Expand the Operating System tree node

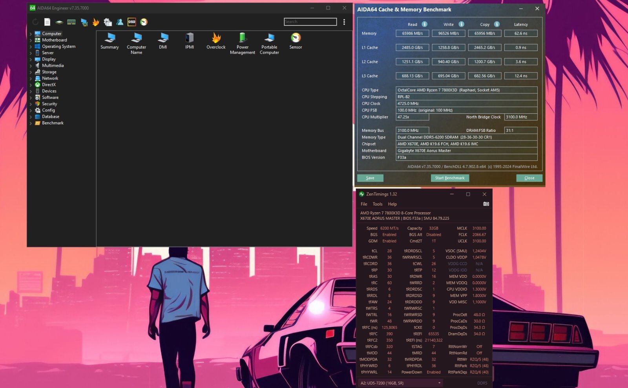tap(31, 46)
